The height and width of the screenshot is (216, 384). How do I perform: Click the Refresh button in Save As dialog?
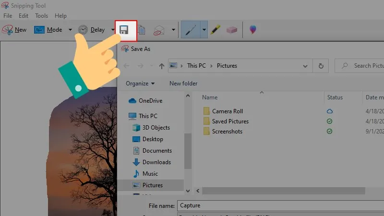[321, 66]
